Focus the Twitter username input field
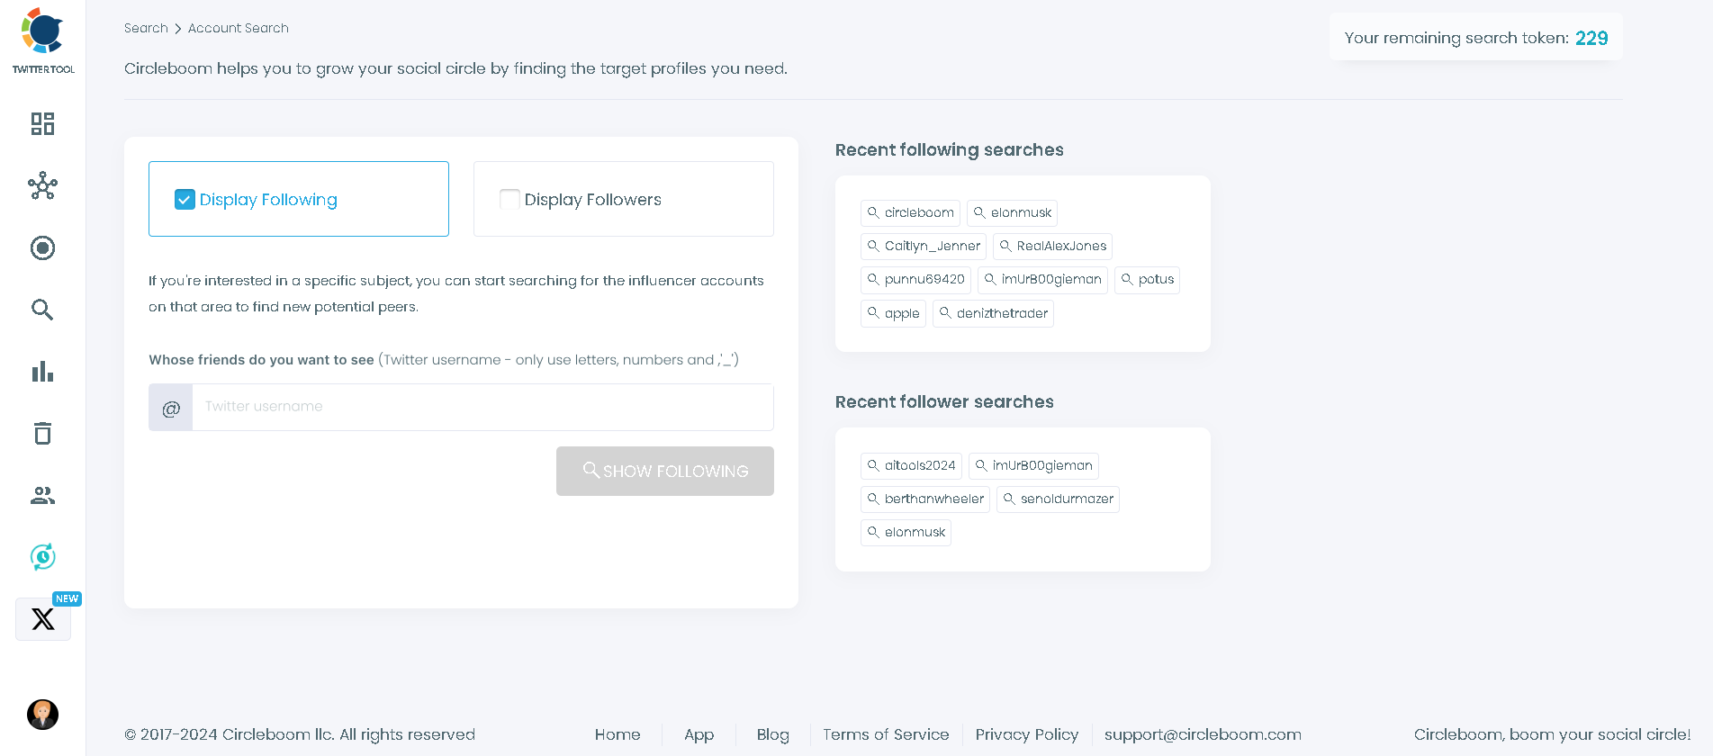This screenshot has width=1713, height=756. point(482,407)
